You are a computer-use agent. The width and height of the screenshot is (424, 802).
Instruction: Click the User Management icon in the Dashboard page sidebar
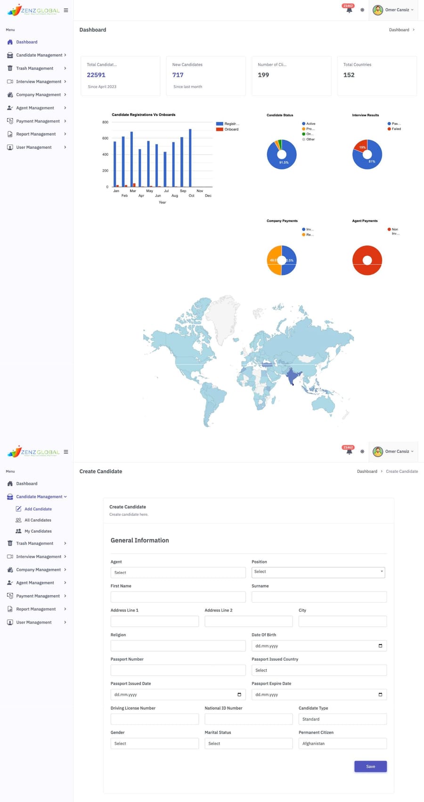tap(10, 147)
